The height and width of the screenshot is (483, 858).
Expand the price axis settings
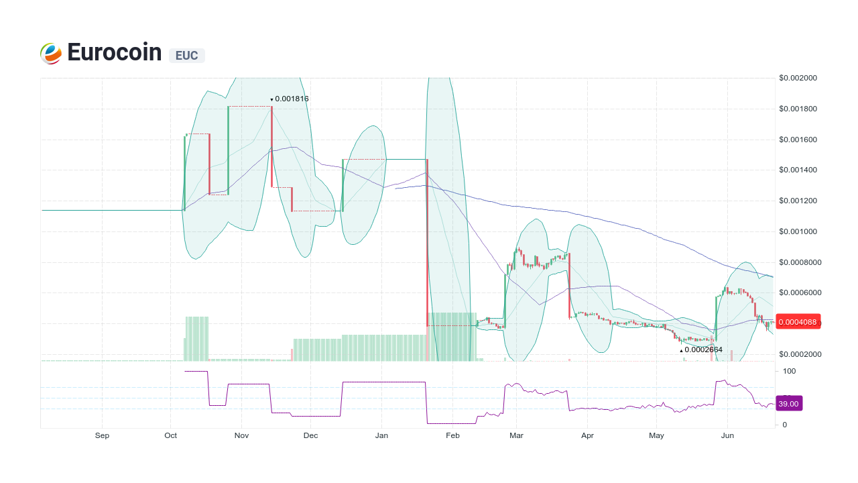(797, 201)
